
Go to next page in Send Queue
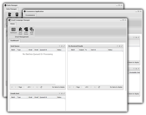point(33,87)
